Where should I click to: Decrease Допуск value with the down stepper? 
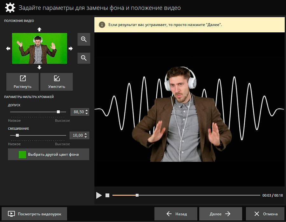[x=87, y=114]
